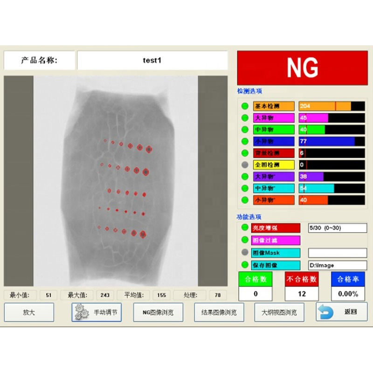Image resolution: width=373 pixels, height=373 pixels.
Task: Open NG图像浏览 image browser
Action: pos(159,312)
